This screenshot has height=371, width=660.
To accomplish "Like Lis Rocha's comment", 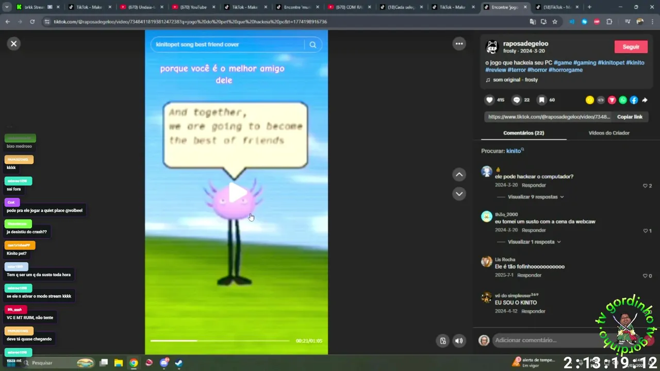I will tap(645, 276).
